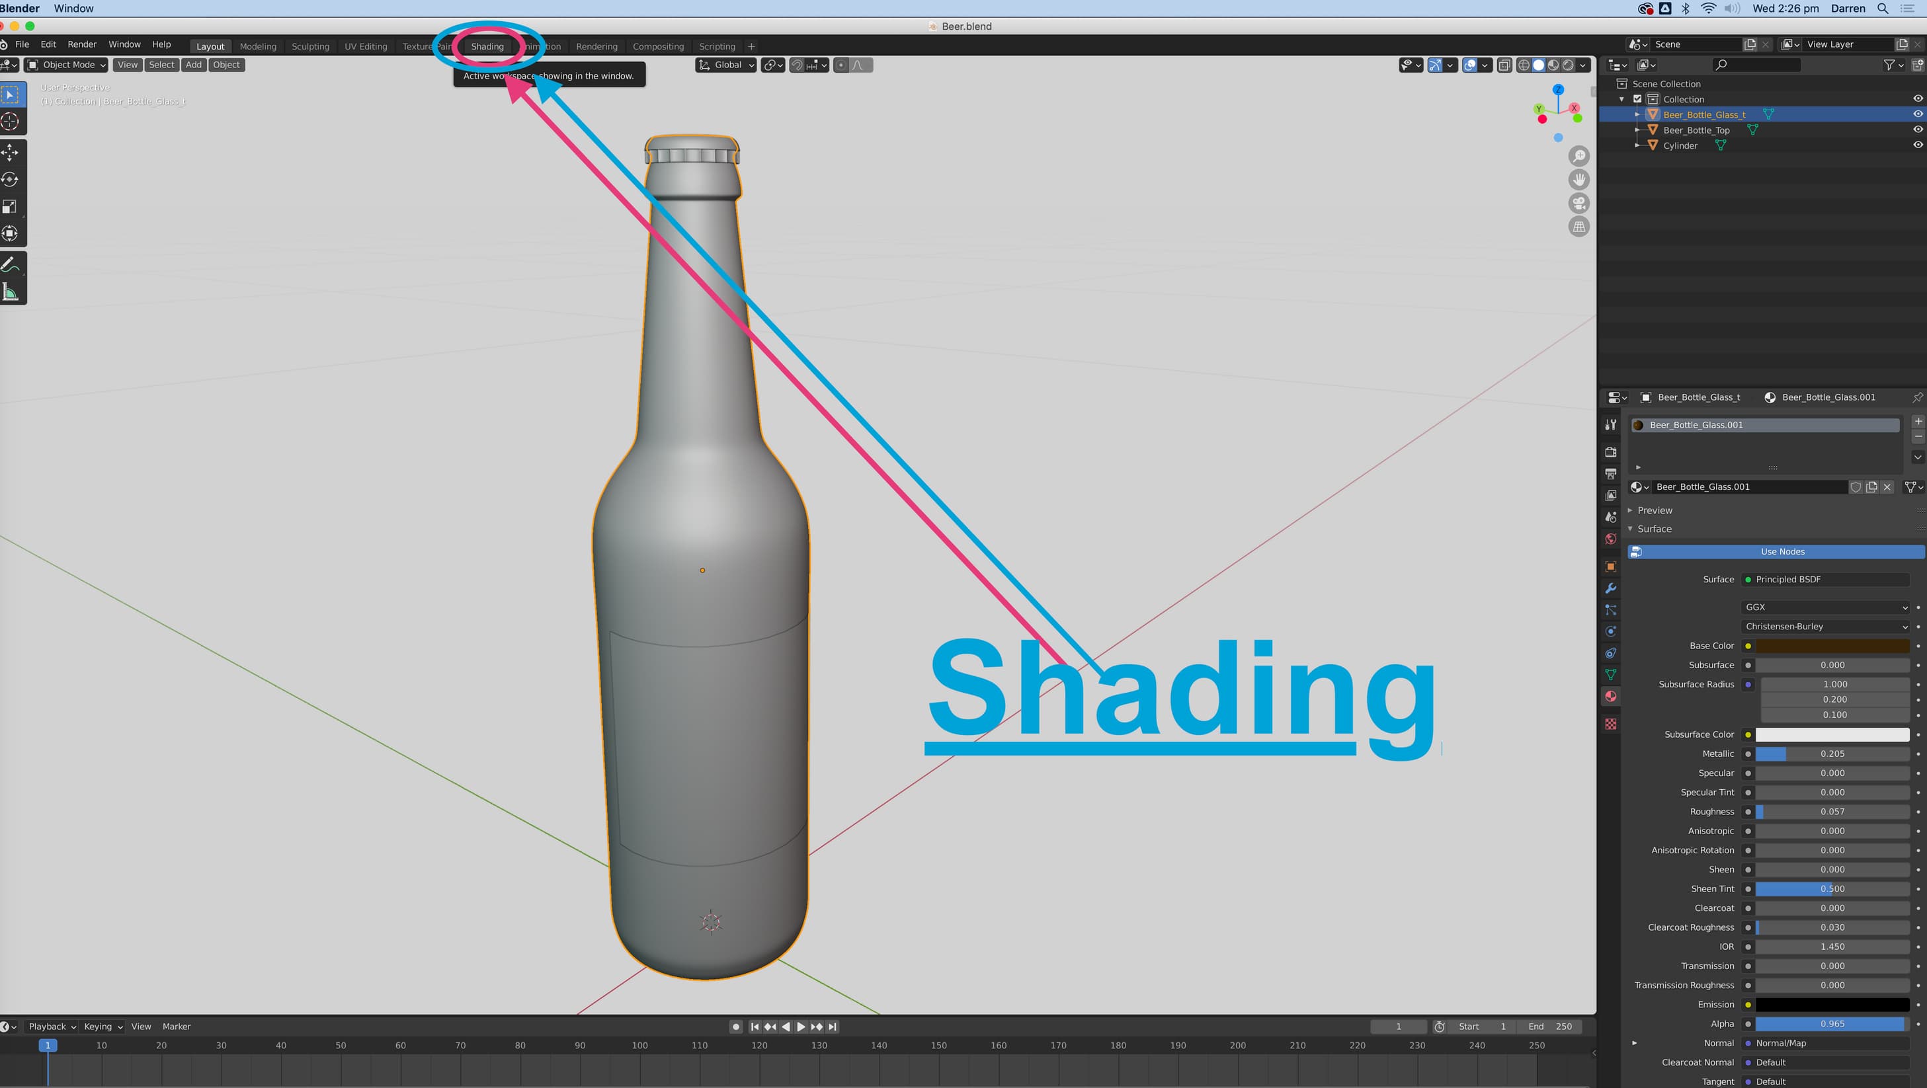Switch to UV Editing workspace tab
Viewport: 1927px width, 1088px height.
(x=366, y=46)
